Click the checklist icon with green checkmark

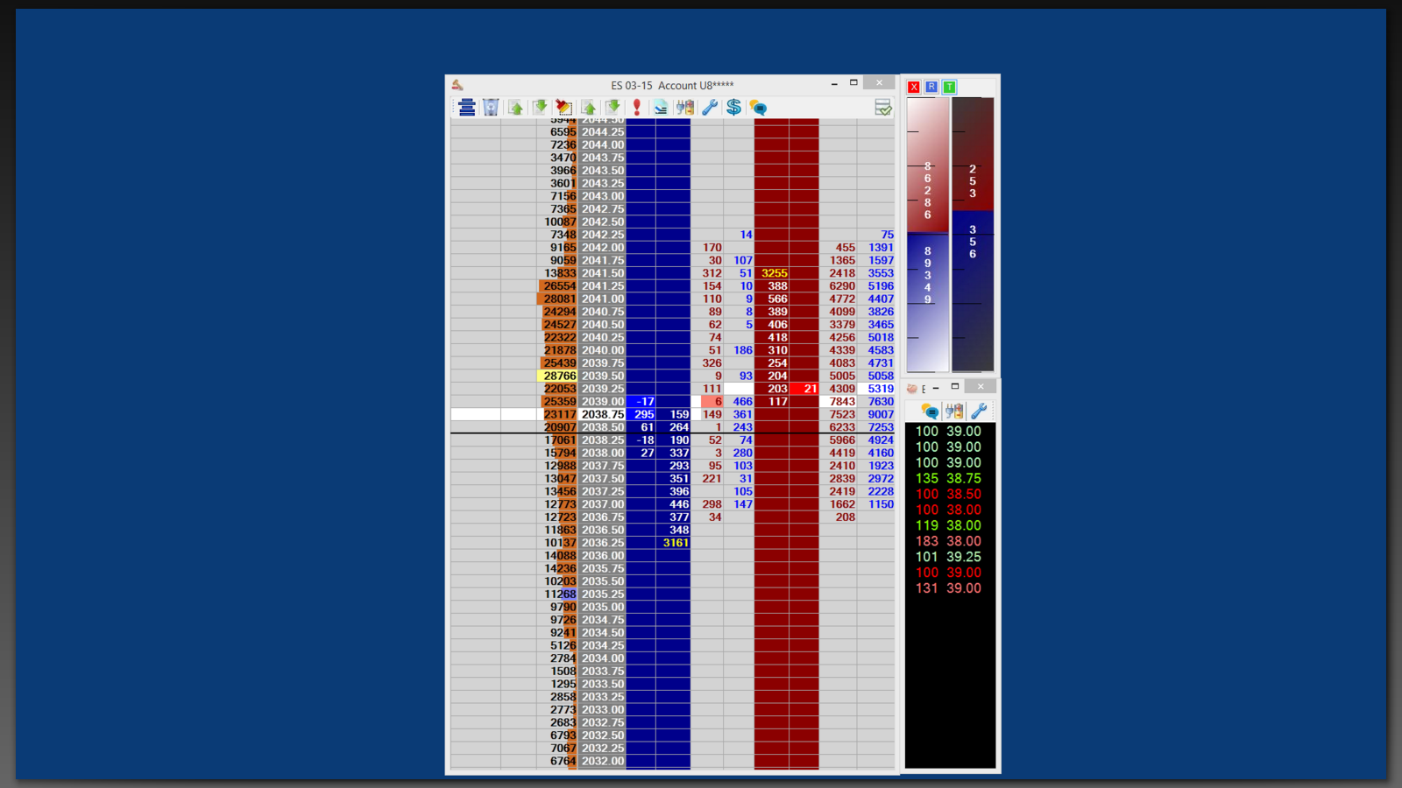883,108
